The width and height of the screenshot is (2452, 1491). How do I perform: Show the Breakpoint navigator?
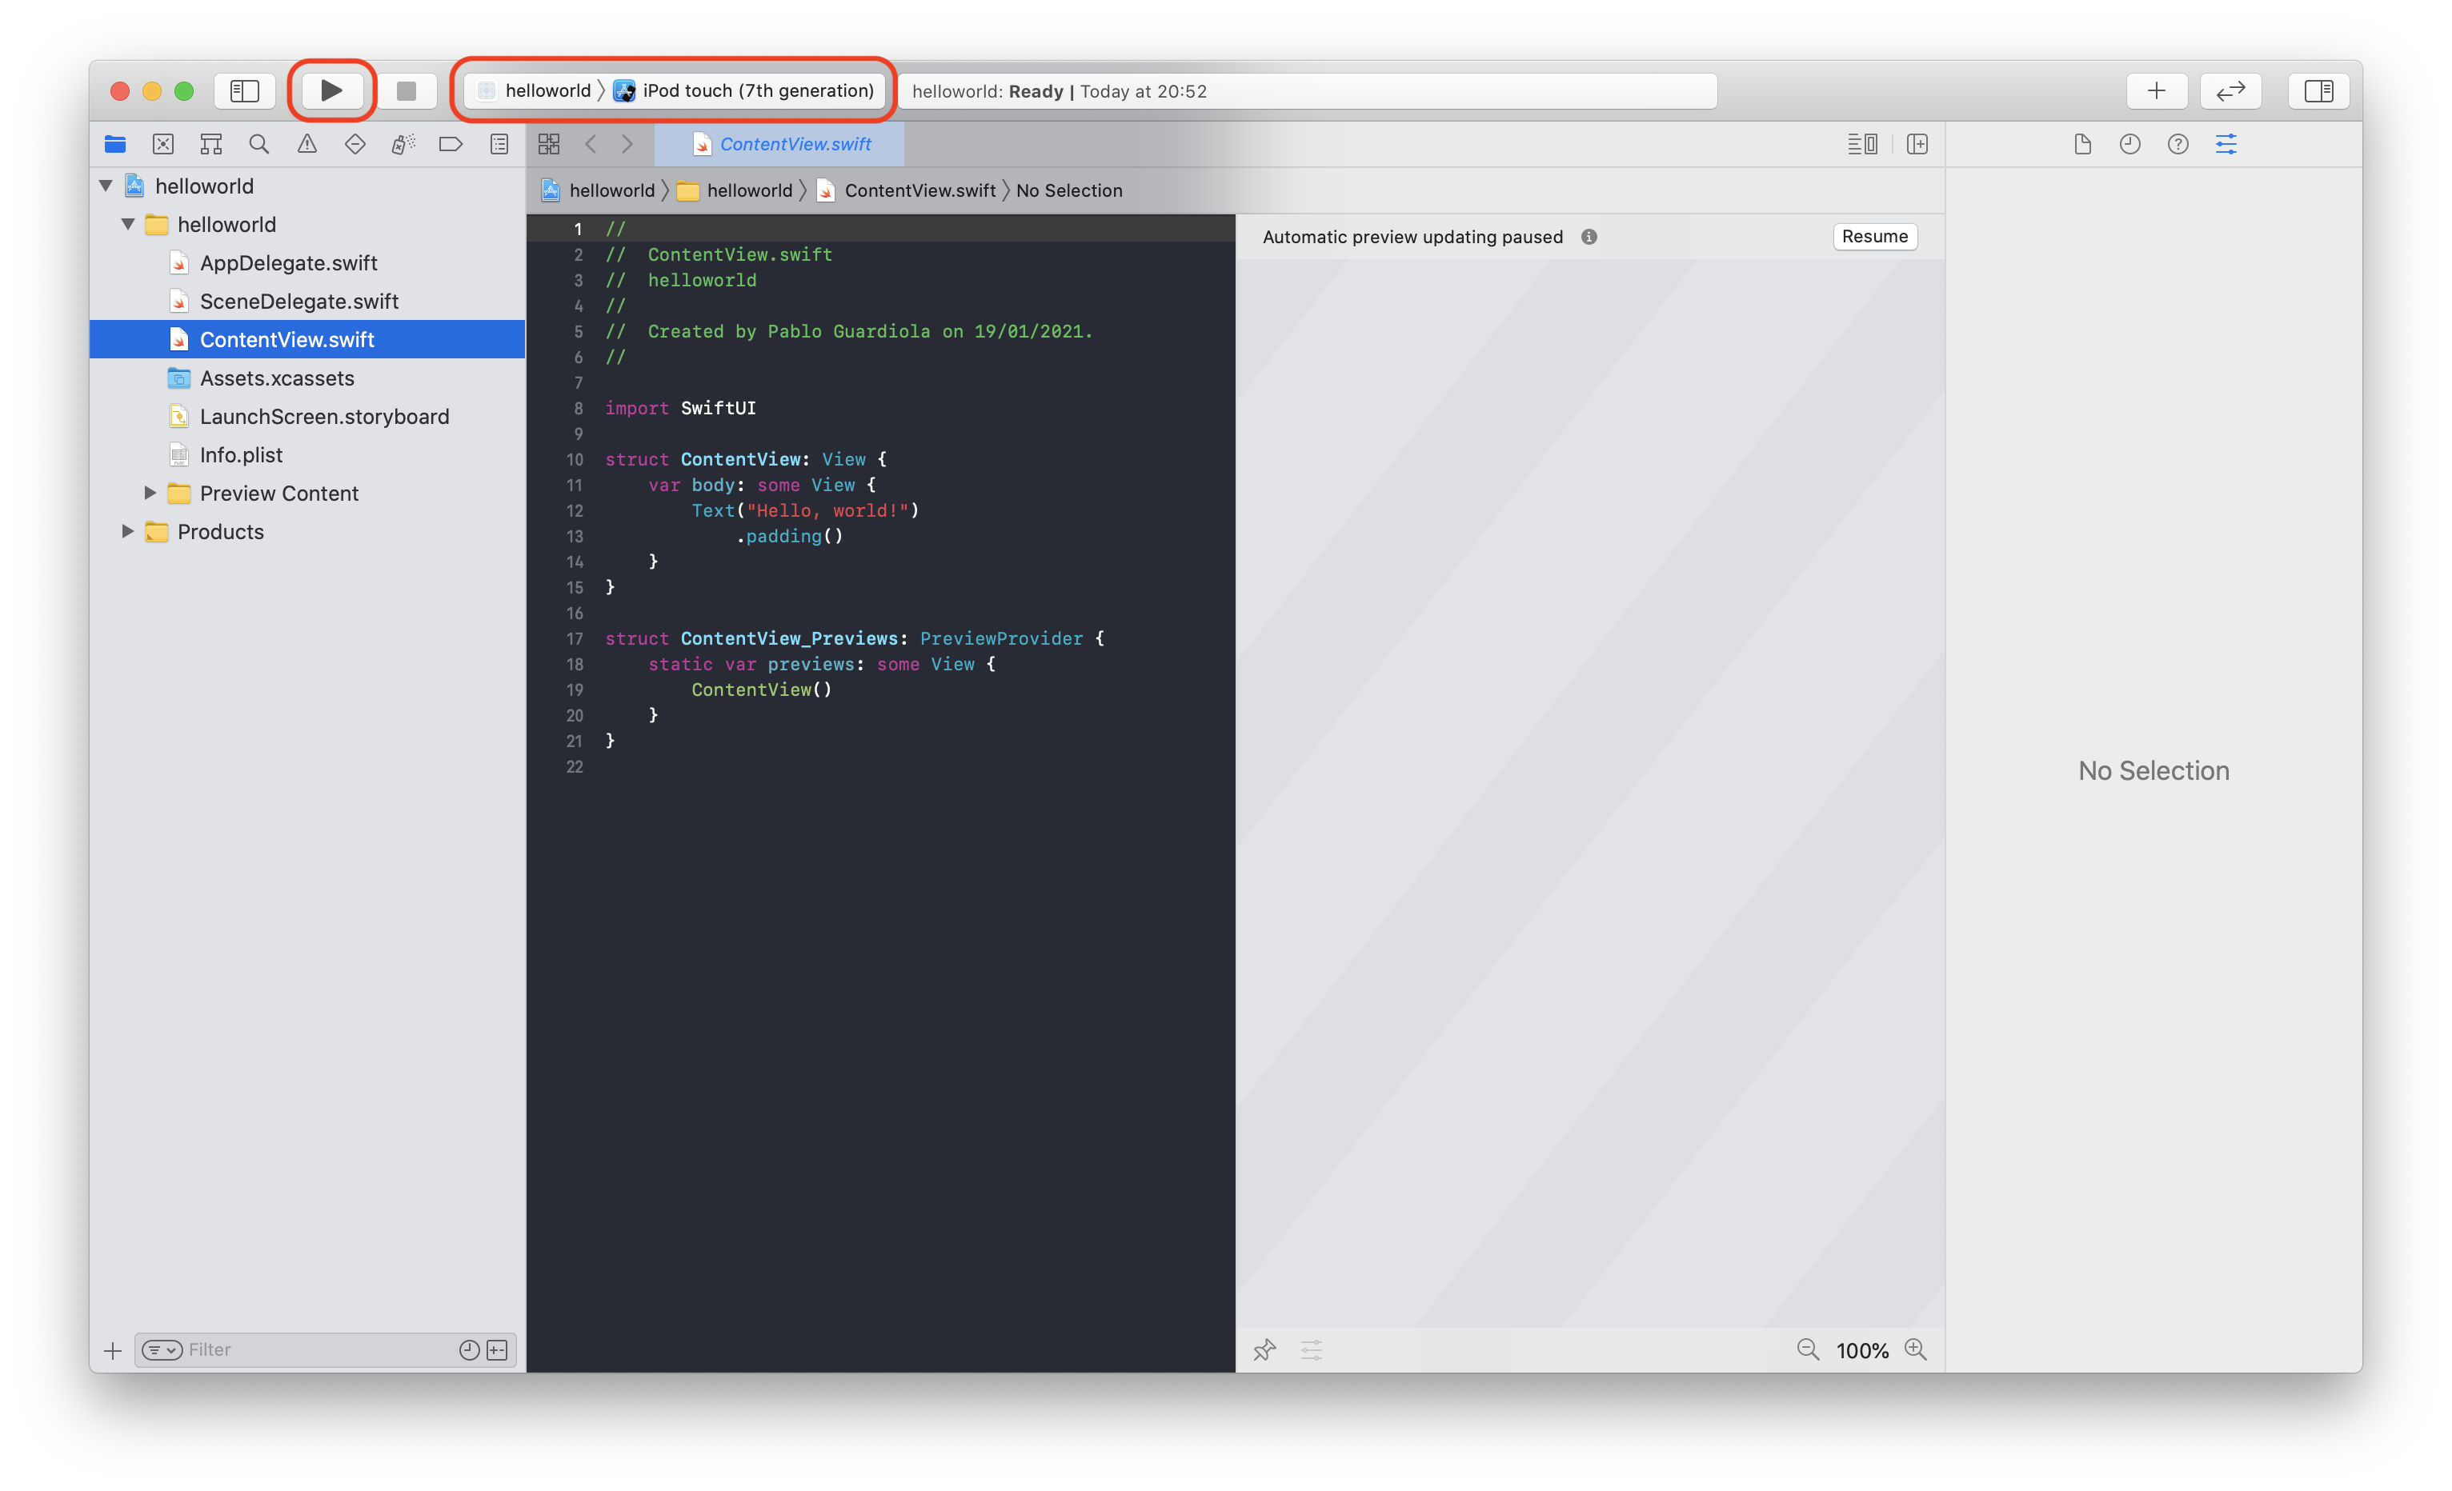451,144
